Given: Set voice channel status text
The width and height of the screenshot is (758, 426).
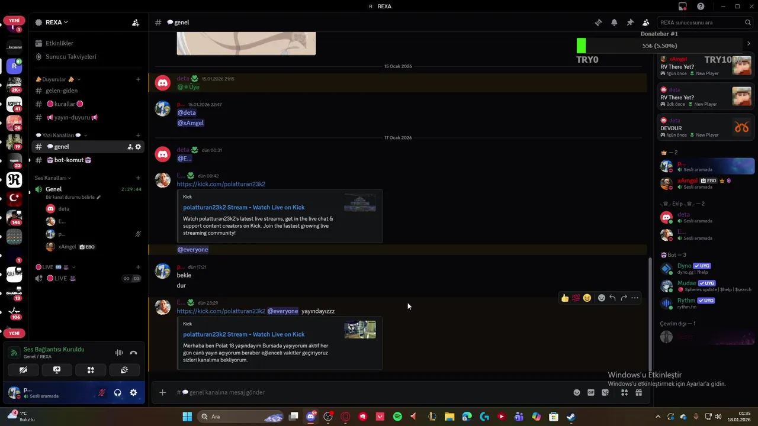Looking at the screenshot, I should tap(73, 197).
